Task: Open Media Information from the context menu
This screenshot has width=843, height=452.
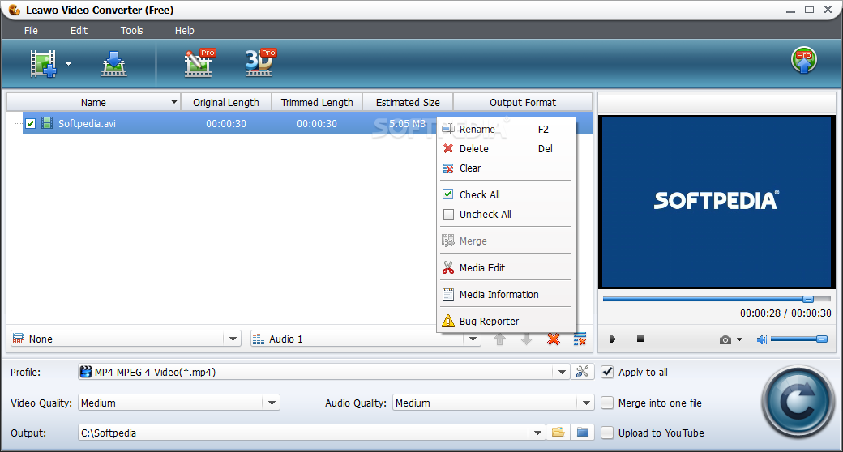Action: pos(506,295)
